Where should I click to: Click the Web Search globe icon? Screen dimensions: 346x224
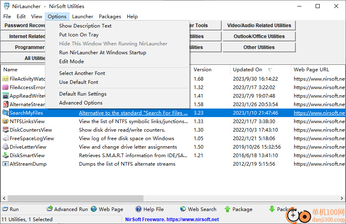tap(183, 209)
